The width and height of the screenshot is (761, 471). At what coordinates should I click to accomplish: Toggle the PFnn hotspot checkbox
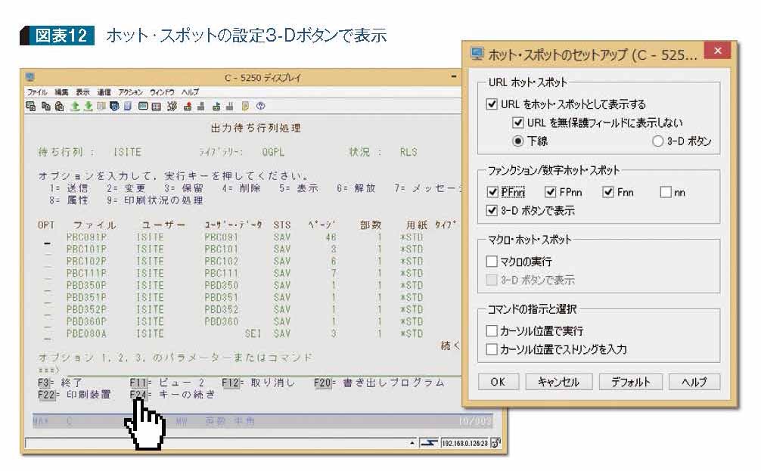pos(492,193)
